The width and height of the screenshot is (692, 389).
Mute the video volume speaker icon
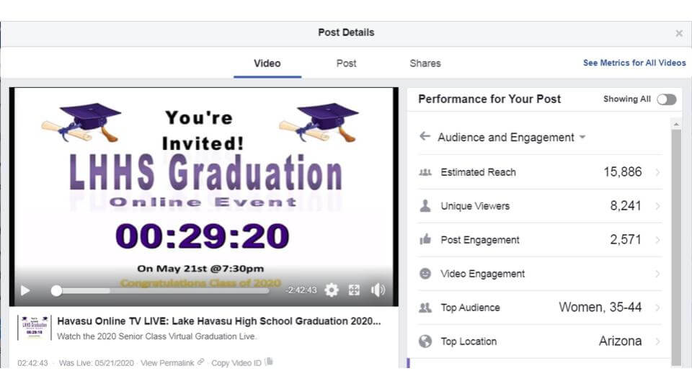(378, 290)
